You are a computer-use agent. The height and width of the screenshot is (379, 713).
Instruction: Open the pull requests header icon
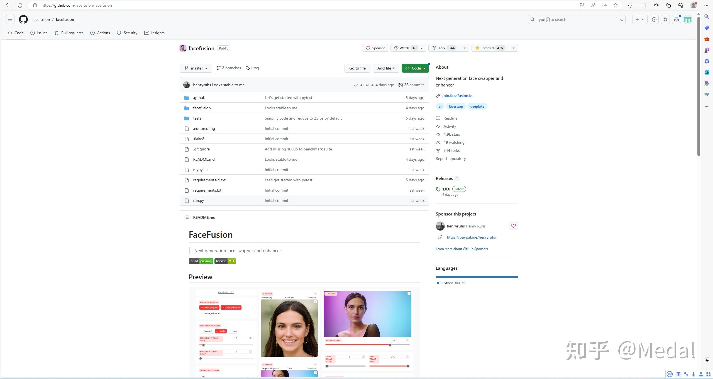pos(665,19)
